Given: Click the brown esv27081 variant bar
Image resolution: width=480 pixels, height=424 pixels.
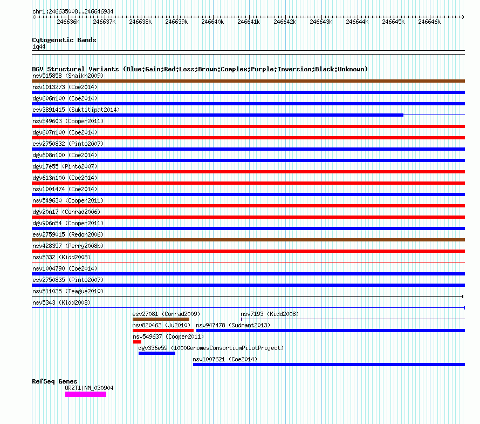Looking at the screenshot, I should coord(161,319).
